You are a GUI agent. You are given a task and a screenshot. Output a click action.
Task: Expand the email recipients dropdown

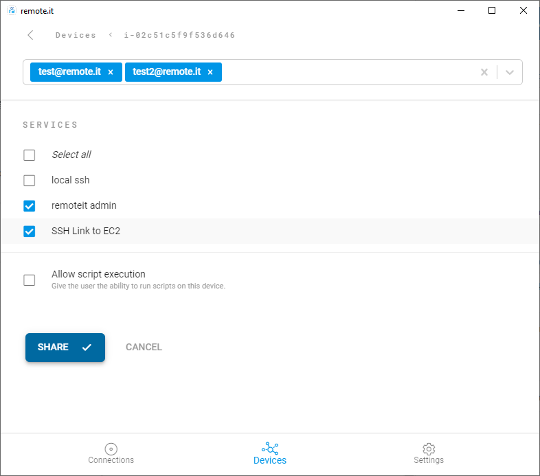coord(510,72)
